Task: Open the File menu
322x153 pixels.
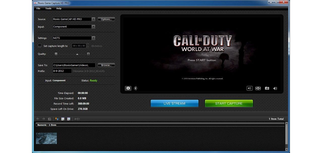Action: click(38, 8)
